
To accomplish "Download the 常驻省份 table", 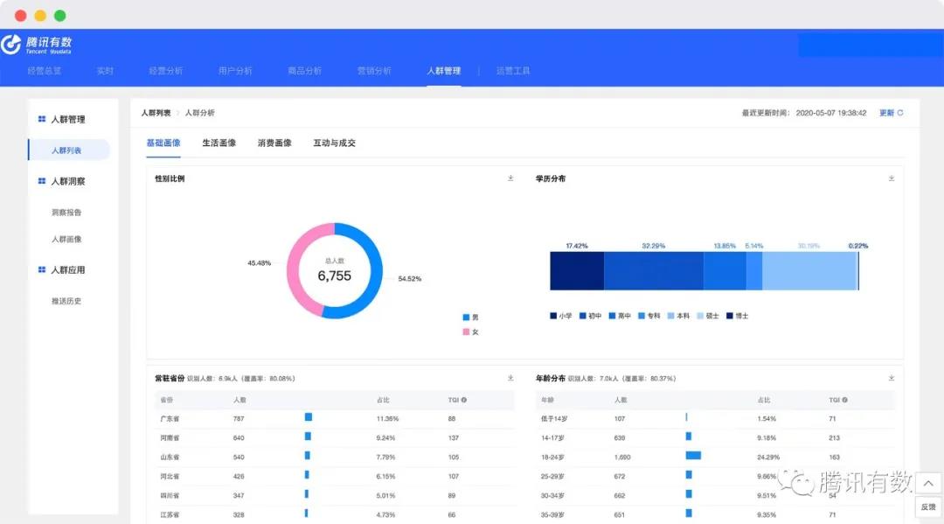I will [510, 378].
